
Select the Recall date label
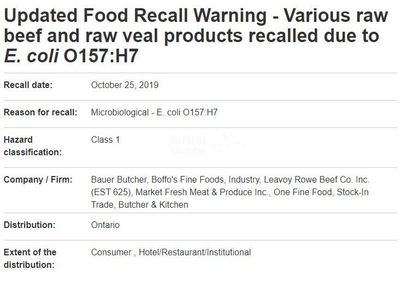click(28, 85)
